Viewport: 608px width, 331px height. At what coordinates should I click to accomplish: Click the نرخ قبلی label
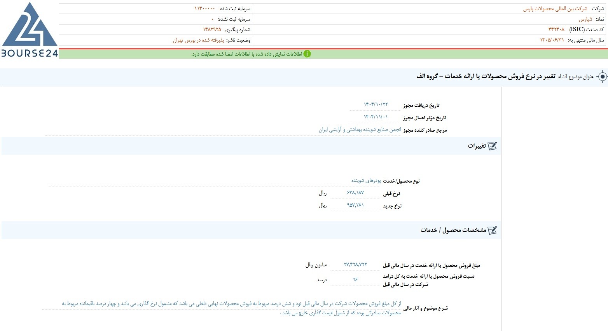(x=391, y=193)
